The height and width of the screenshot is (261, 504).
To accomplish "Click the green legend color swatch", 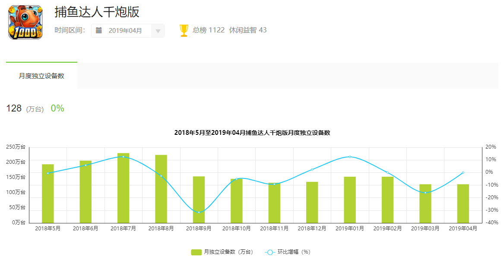I will 197,252.
